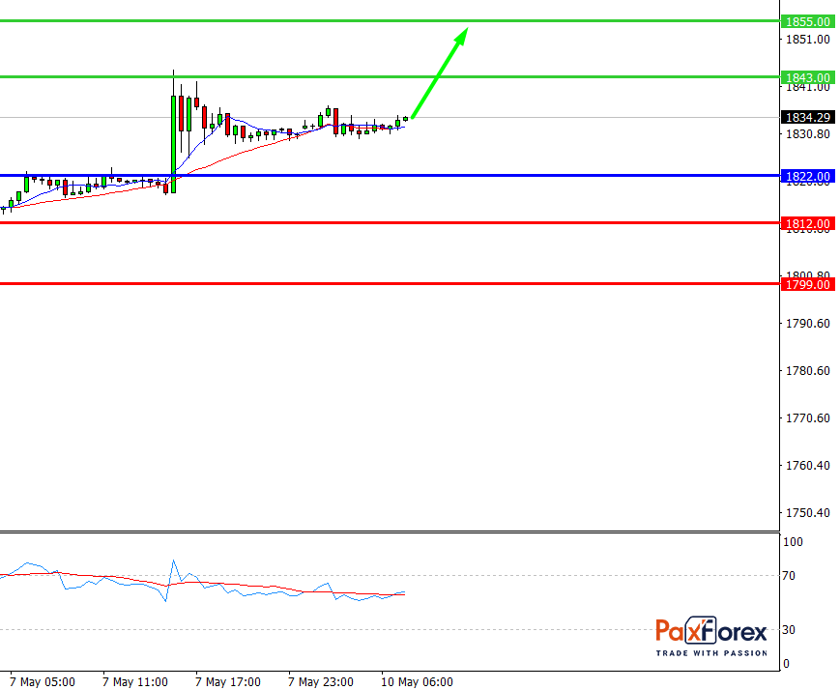Click the 7 May 17:00 time label
The height and width of the screenshot is (690, 840).
tap(228, 682)
